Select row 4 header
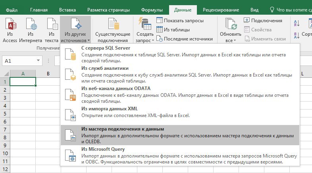The width and height of the screenshot is (312, 173). (x=5, y=106)
